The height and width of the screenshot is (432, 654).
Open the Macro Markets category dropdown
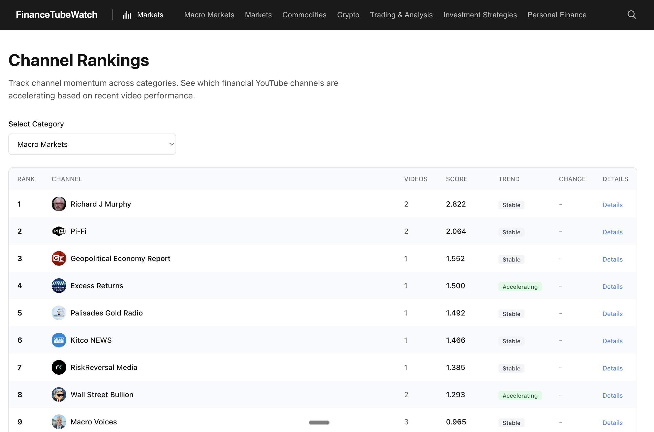click(x=92, y=144)
